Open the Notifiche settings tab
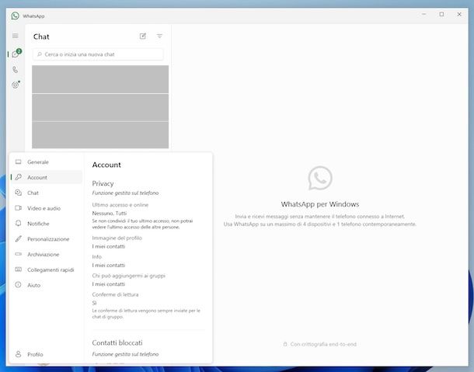Screen dimensions: 474x372 (x=47, y=224)
